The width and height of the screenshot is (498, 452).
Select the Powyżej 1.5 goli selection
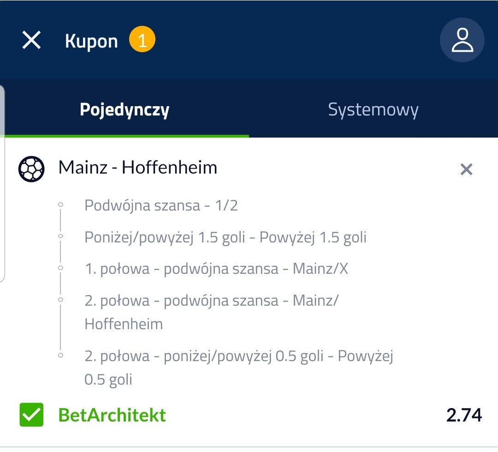click(225, 237)
